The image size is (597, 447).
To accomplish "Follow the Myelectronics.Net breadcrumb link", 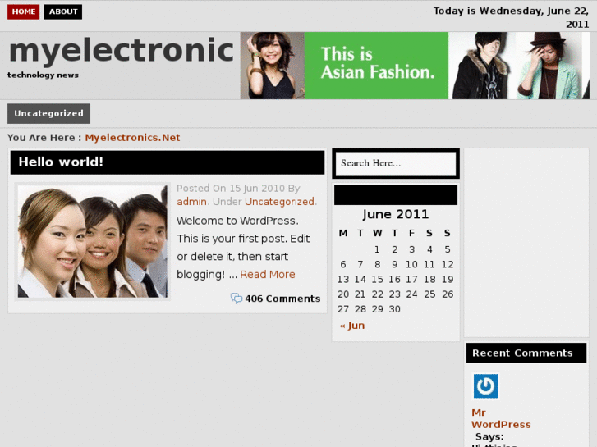I will [x=132, y=138].
